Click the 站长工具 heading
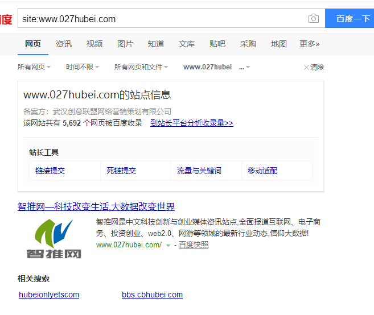 [44, 152]
